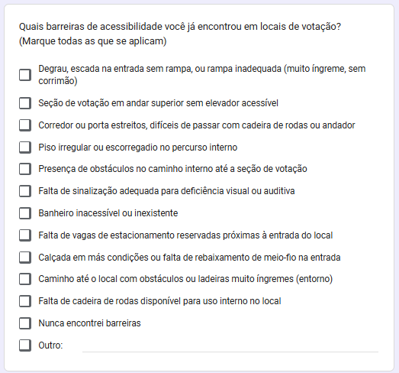Mark 'Caminho até o local com obstáculos' checkbox
This screenshot has height=373, width=399.
click(25, 279)
